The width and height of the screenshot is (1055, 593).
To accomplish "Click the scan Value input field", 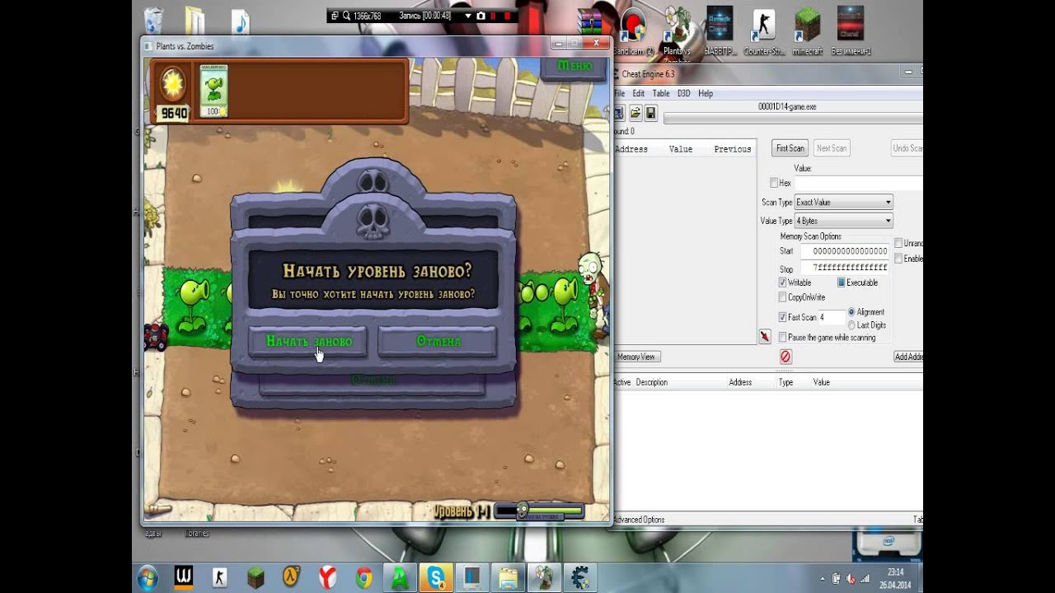I will (859, 183).
